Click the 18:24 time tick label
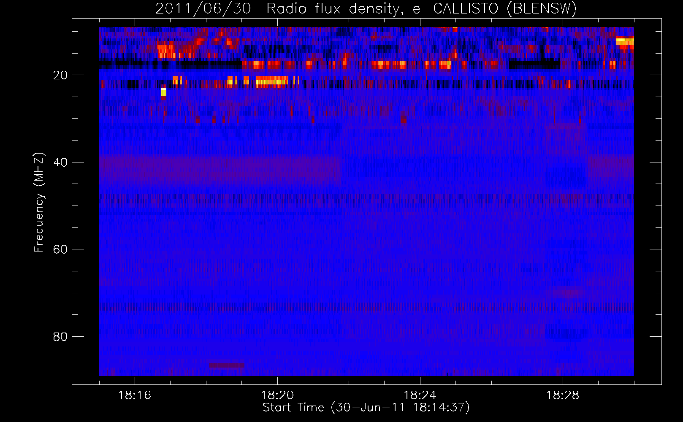Viewport: 683px width, 422px height. click(x=420, y=395)
